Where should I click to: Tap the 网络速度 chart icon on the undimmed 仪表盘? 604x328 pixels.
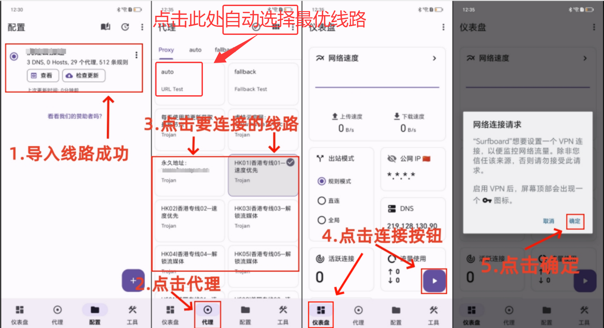point(320,58)
